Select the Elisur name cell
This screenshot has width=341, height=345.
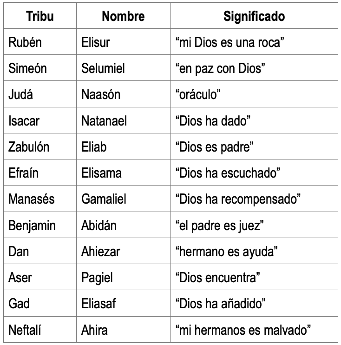tap(123, 41)
